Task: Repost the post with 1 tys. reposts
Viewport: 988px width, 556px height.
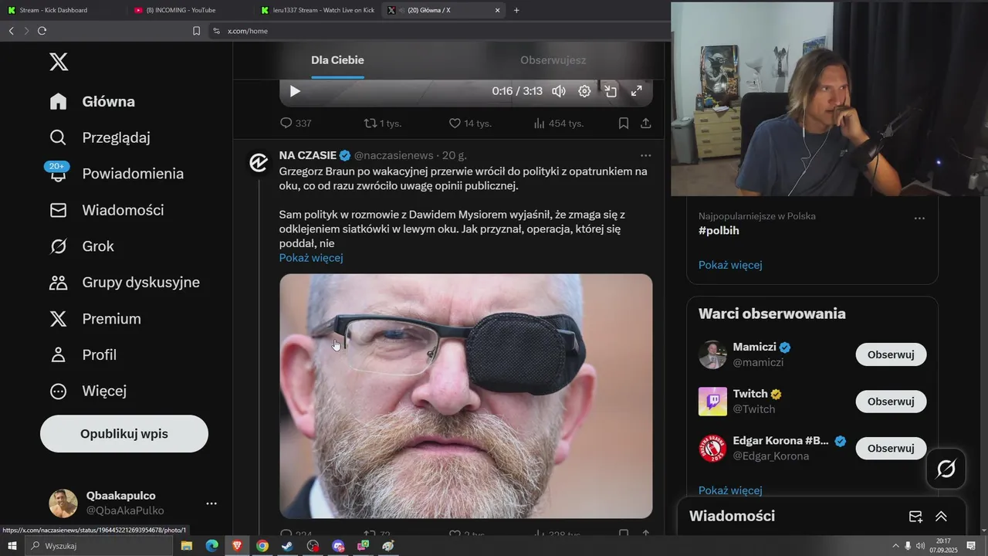Action: [x=383, y=124]
